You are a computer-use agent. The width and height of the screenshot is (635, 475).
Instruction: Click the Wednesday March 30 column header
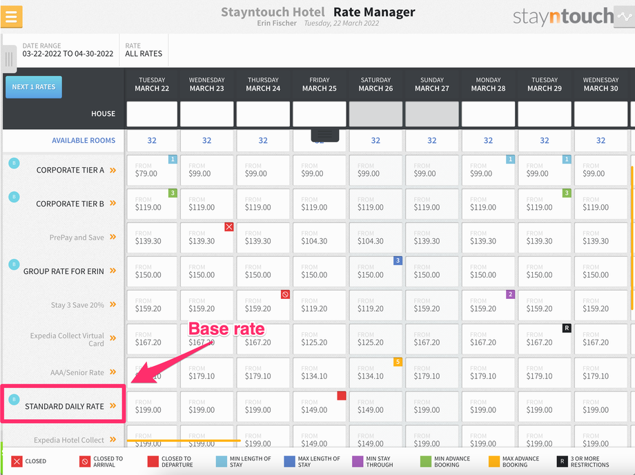(x=601, y=84)
